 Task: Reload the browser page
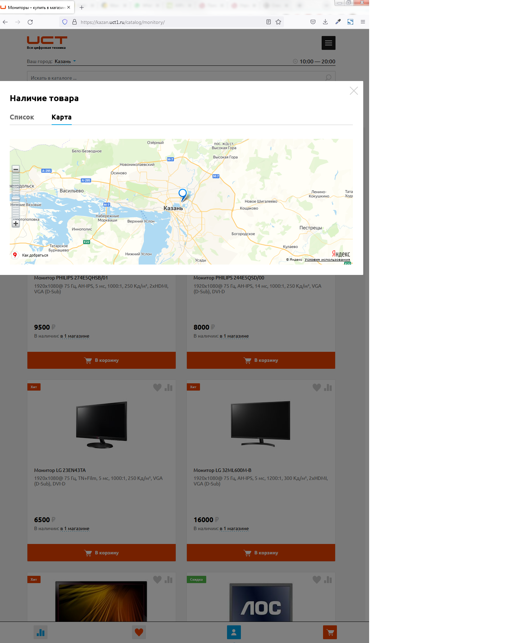(30, 22)
